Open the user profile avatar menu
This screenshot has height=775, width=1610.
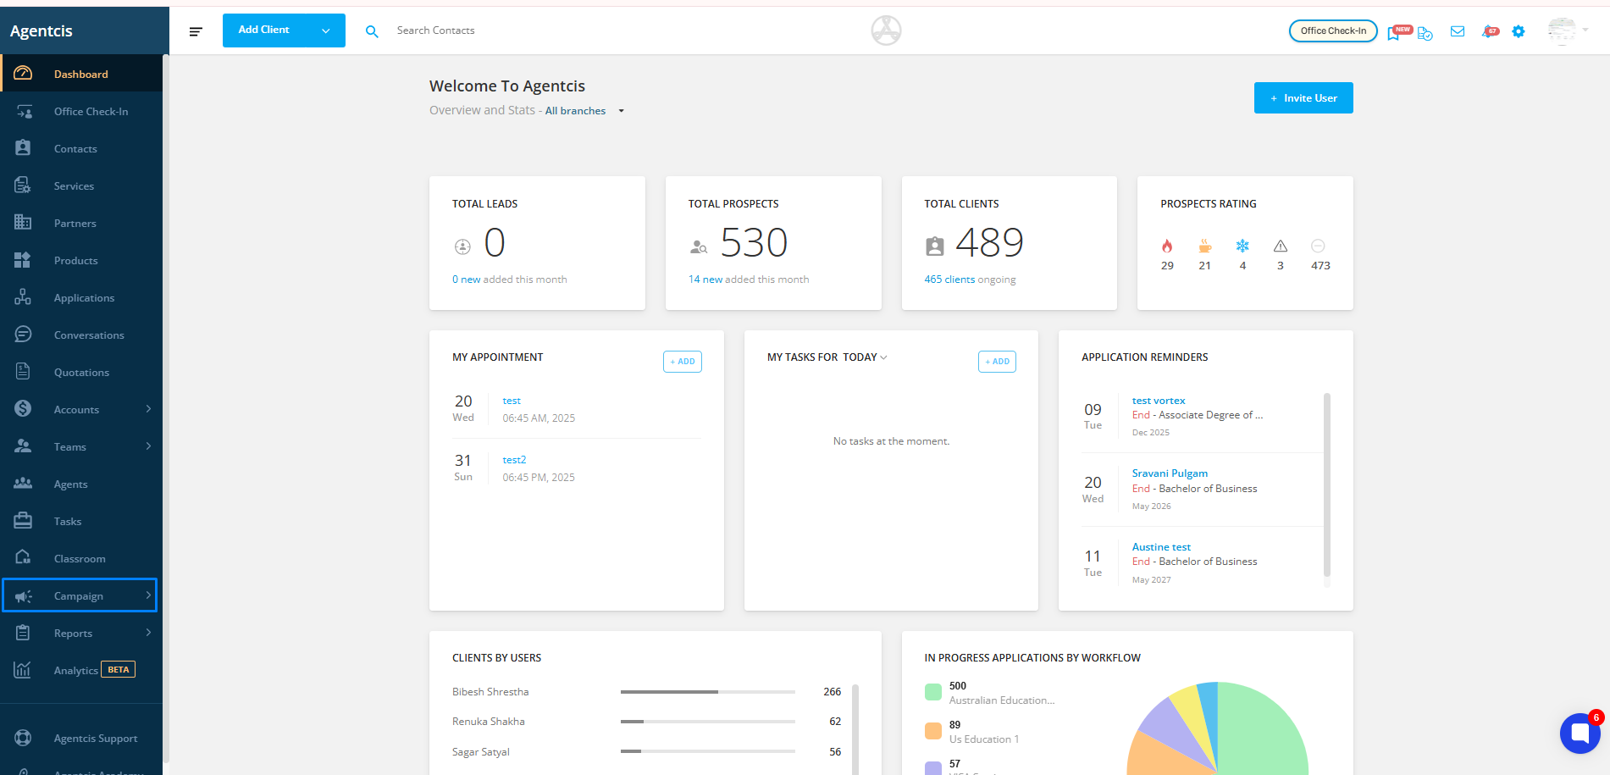tap(1567, 30)
